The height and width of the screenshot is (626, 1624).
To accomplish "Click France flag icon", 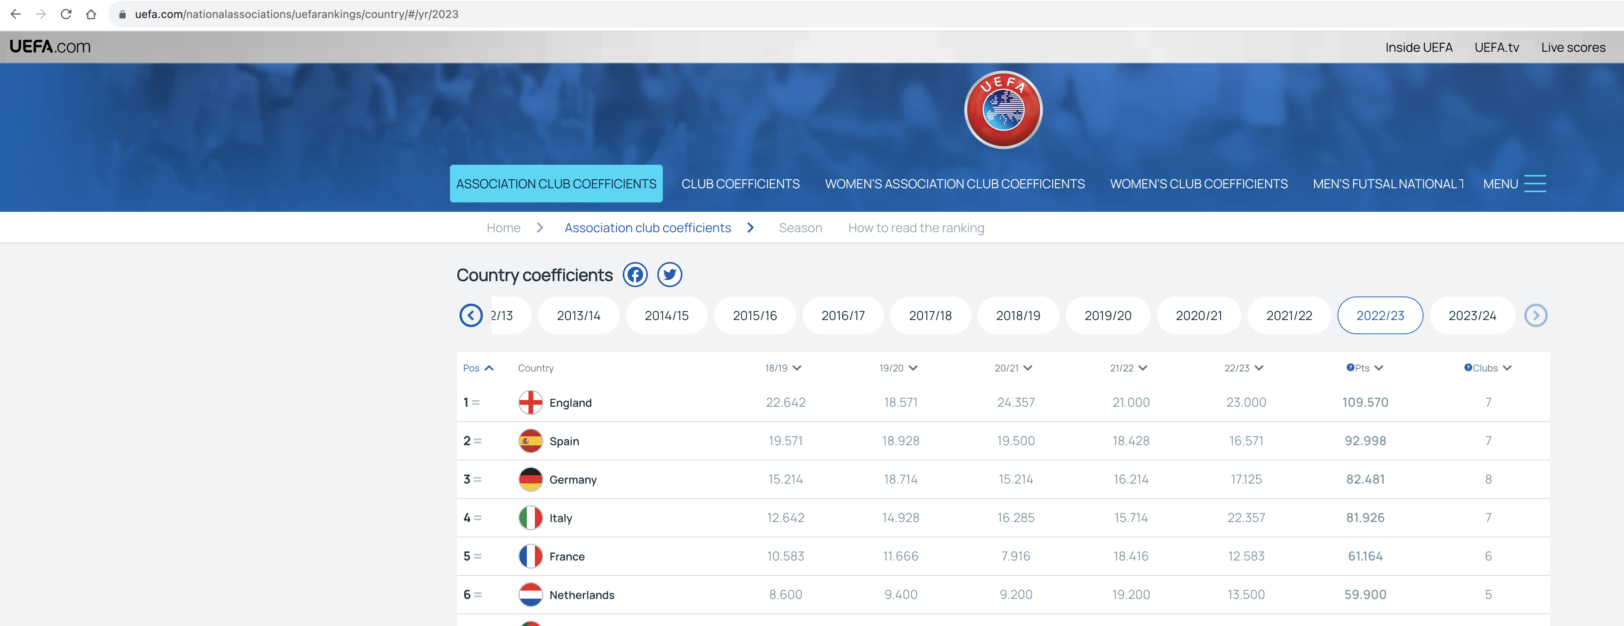I will [530, 556].
